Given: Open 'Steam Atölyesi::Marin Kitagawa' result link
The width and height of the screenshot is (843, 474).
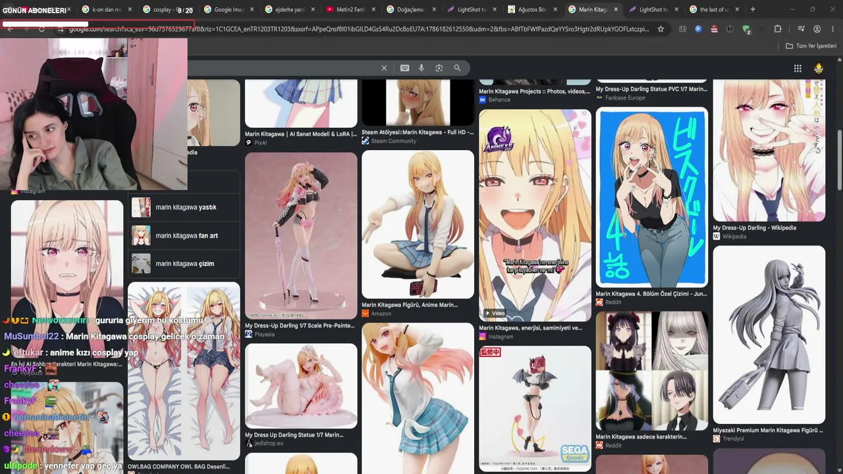Looking at the screenshot, I should point(418,132).
